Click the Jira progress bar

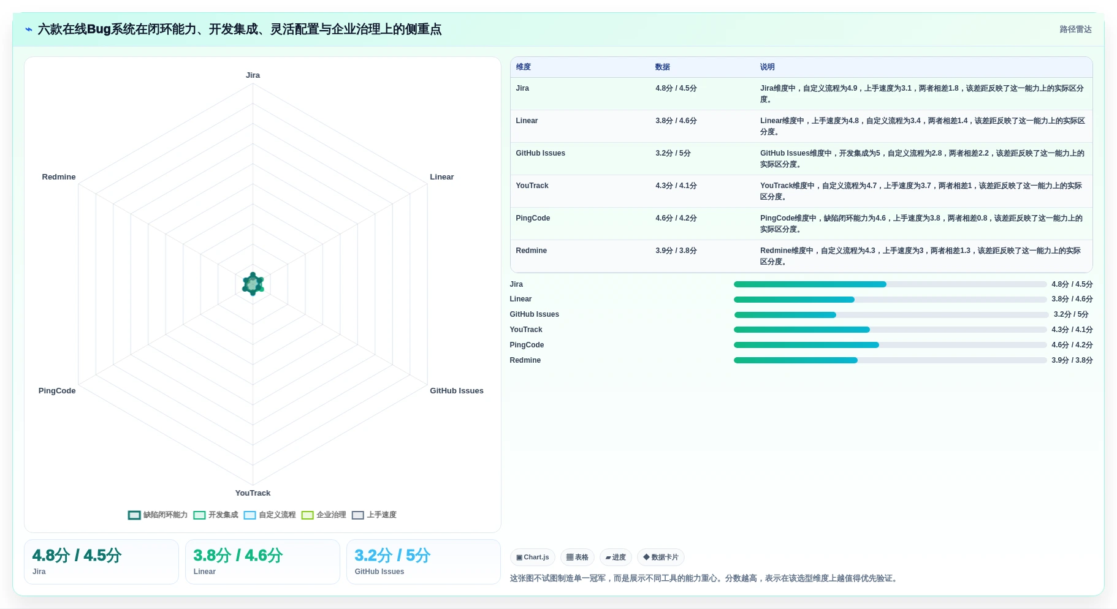click(890, 284)
